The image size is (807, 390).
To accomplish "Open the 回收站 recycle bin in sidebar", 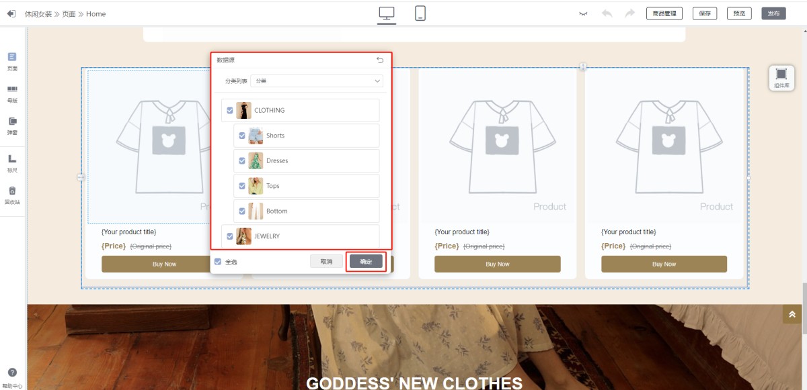I will pos(12,195).
